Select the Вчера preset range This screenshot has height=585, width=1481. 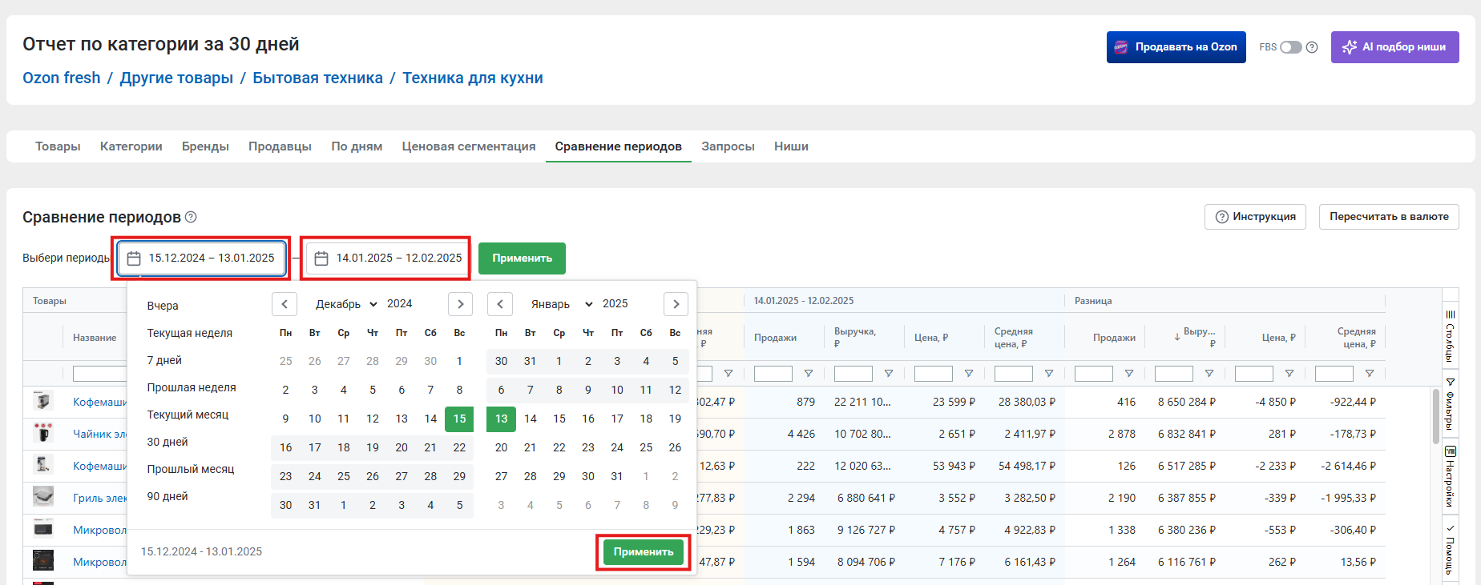[163, 306]
